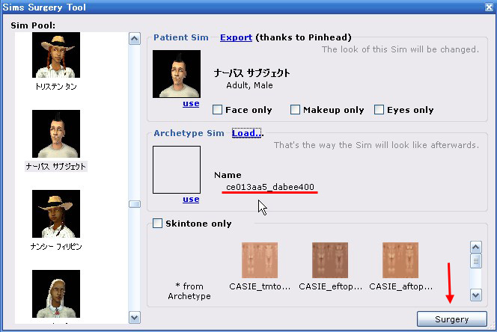Image resolution: width=497 pixels, height=332 pixels.
Task: Click the use link under Patient Sim
Action: point(191,104)
